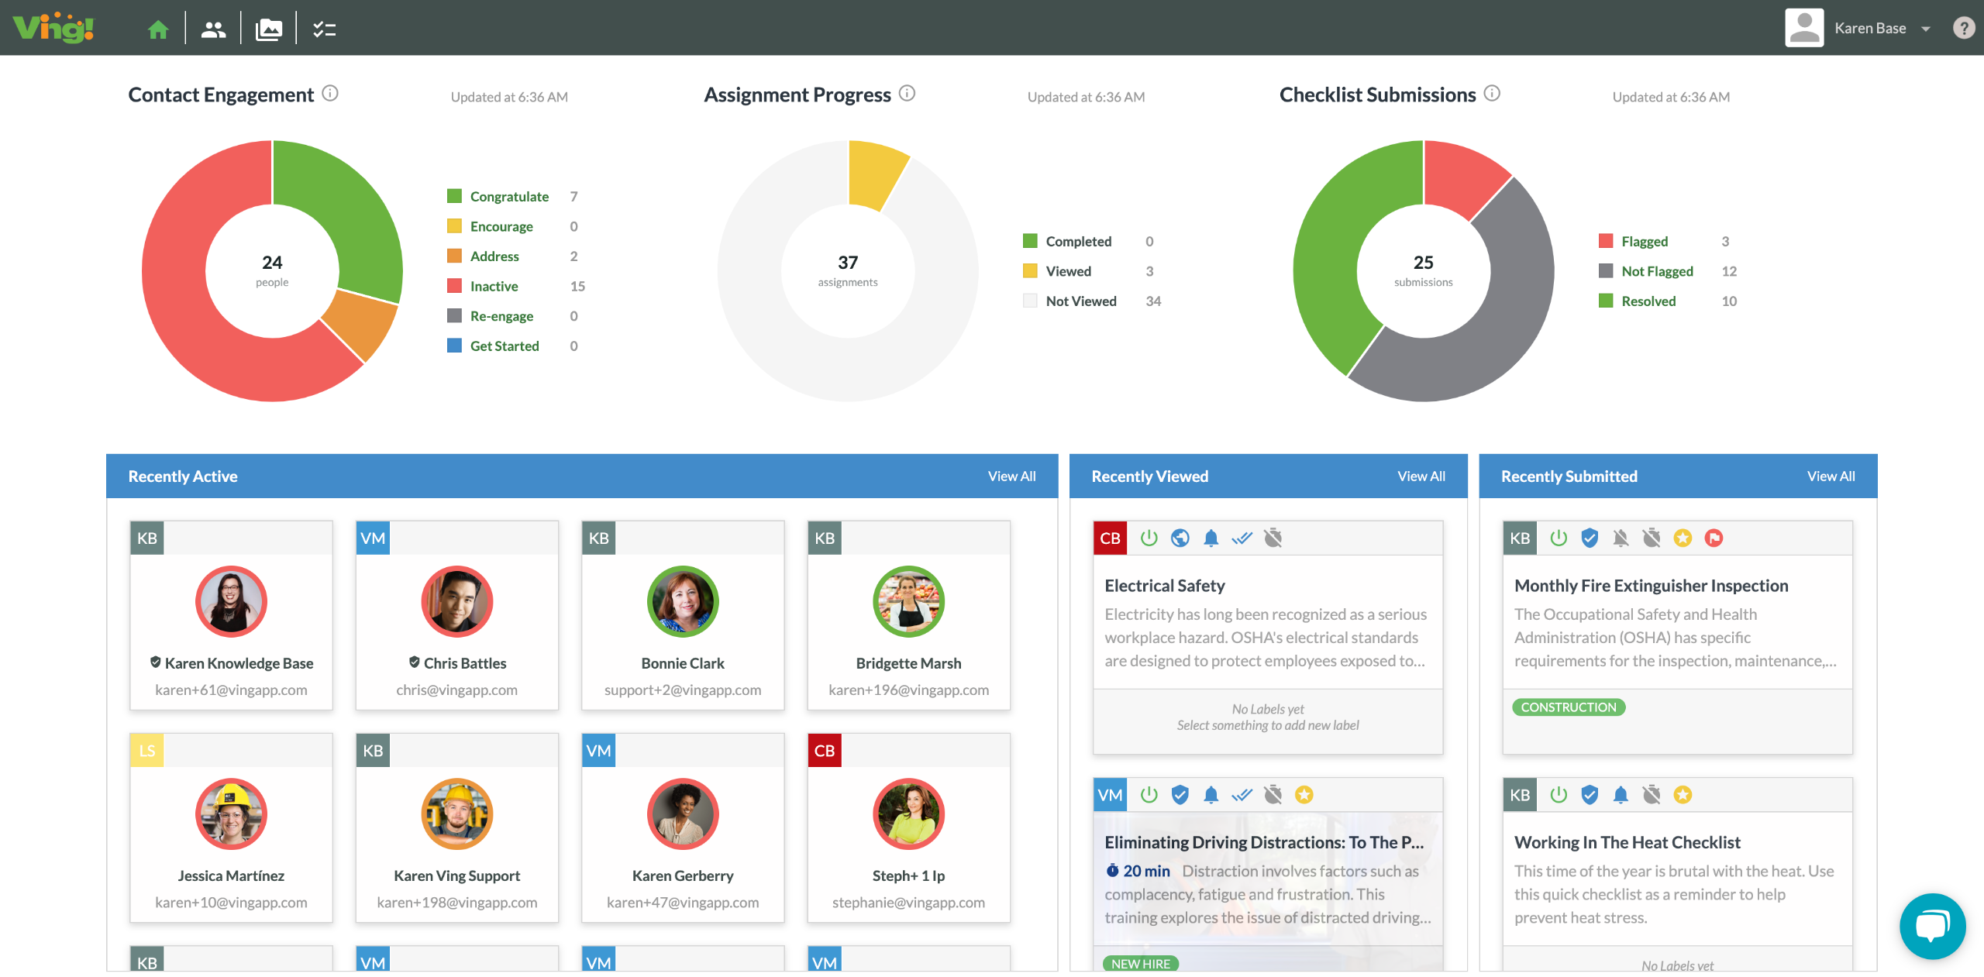Open the media library icon
This screenshot has height=977, width=1984.
[x=268, y=29]
